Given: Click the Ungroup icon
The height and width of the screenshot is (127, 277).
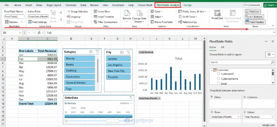Looking at the screenshot, I should [68, 17].
